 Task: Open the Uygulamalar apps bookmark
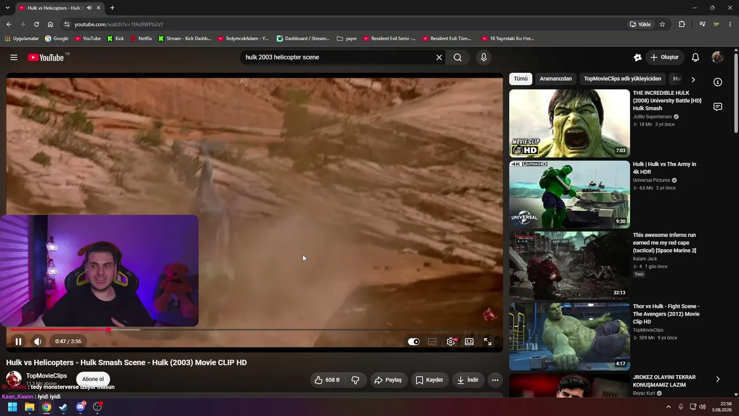pyautogui.click(x=22, y=39)
